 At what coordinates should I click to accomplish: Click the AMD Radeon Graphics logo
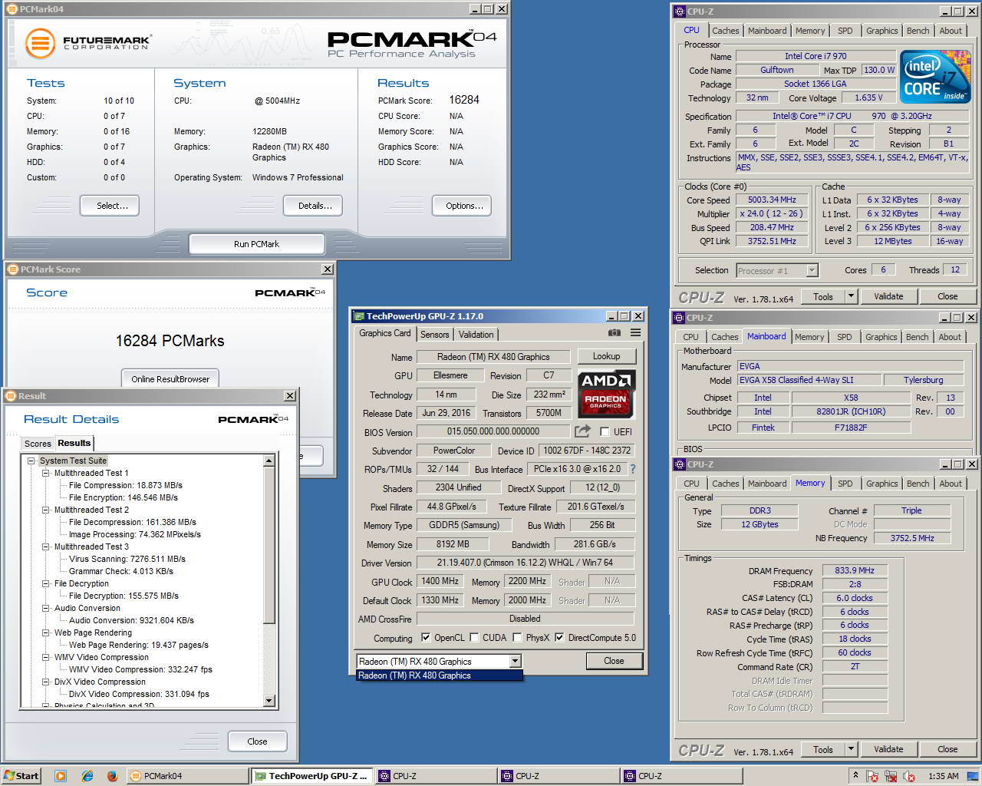(606, 393)
